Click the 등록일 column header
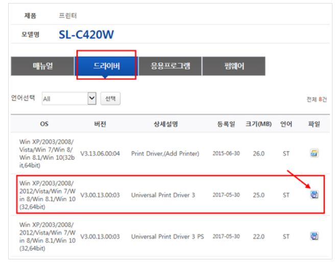The image size is (335, 265). pos(226,124)
